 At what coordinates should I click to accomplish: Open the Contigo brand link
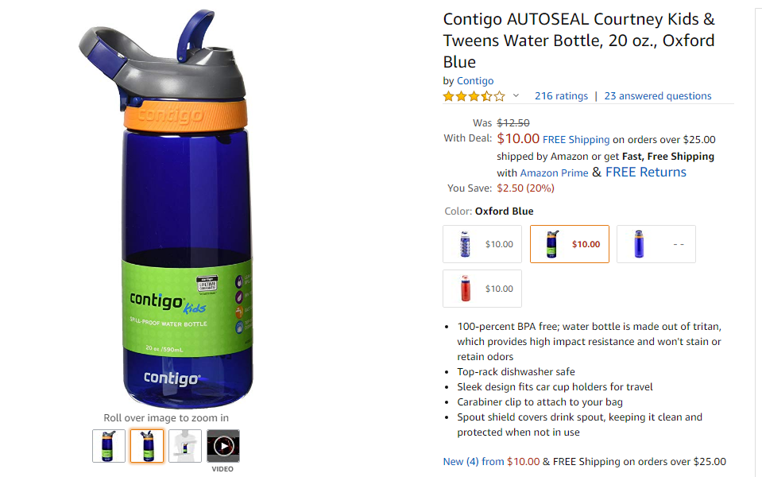[x=475, y=81]
